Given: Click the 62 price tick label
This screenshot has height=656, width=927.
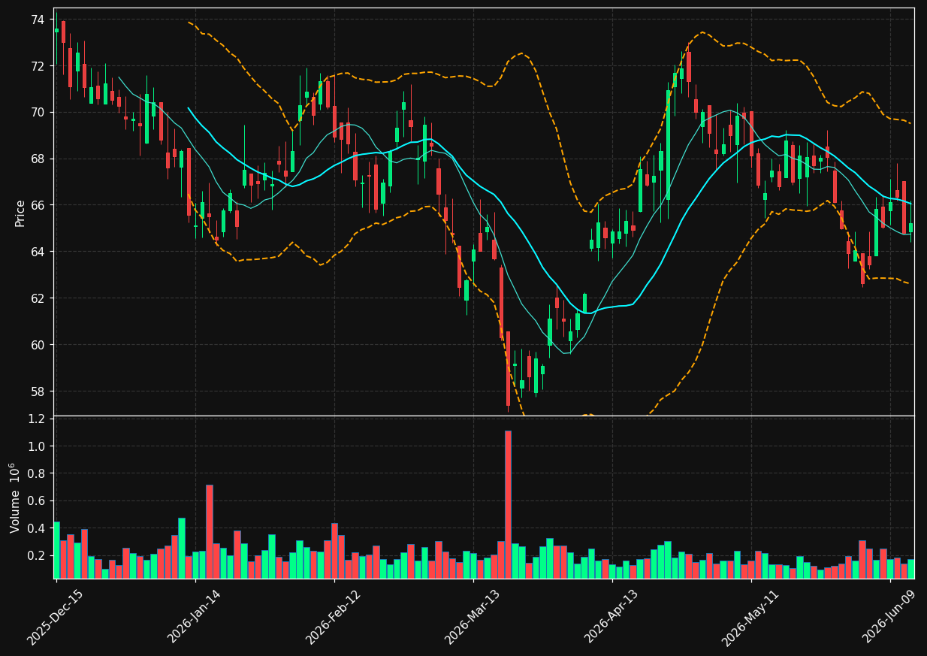Looking at the screenshot, I should [x=38, y=298].
